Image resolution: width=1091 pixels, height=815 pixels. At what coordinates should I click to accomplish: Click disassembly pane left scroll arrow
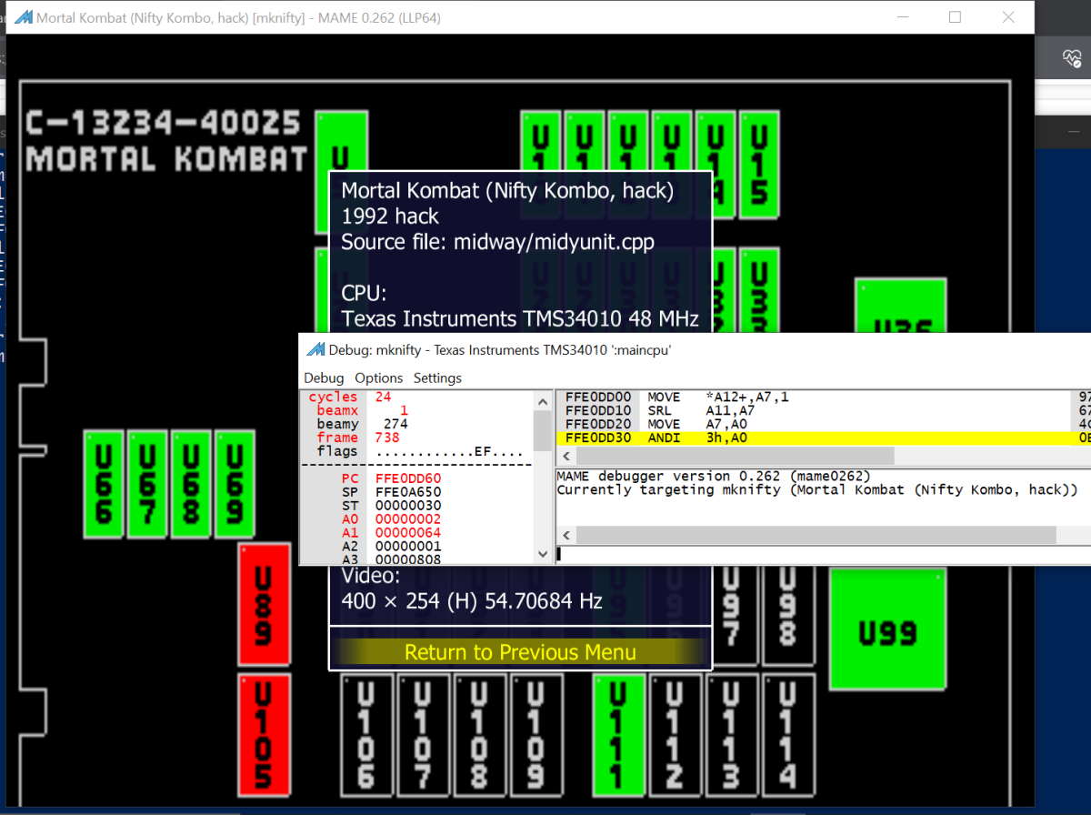tap(566, 456)
